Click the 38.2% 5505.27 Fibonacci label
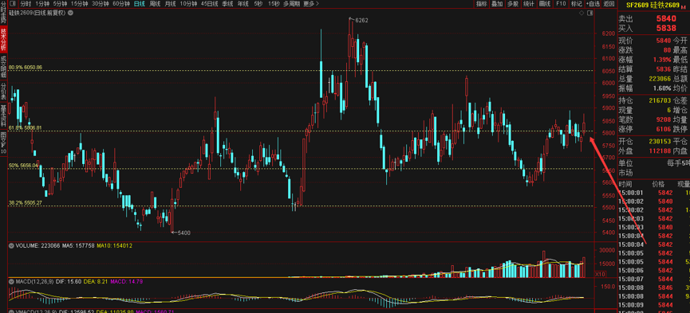Viewport: 690px width, 313px height. [26, 202]
